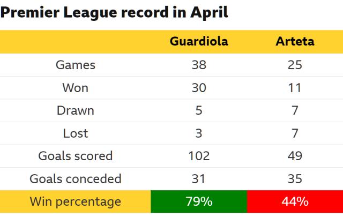Select the Goals scored row label

[x=76, y=156]
